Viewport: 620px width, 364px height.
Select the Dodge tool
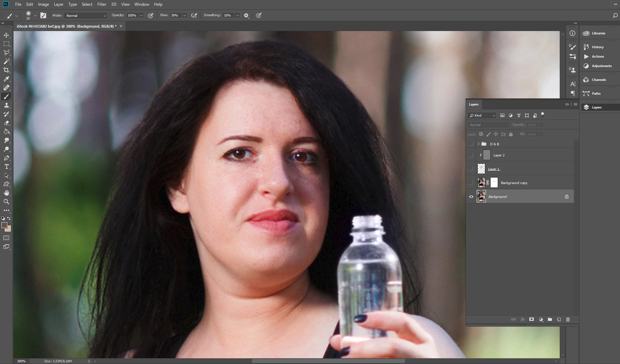[x=6, y=149]
